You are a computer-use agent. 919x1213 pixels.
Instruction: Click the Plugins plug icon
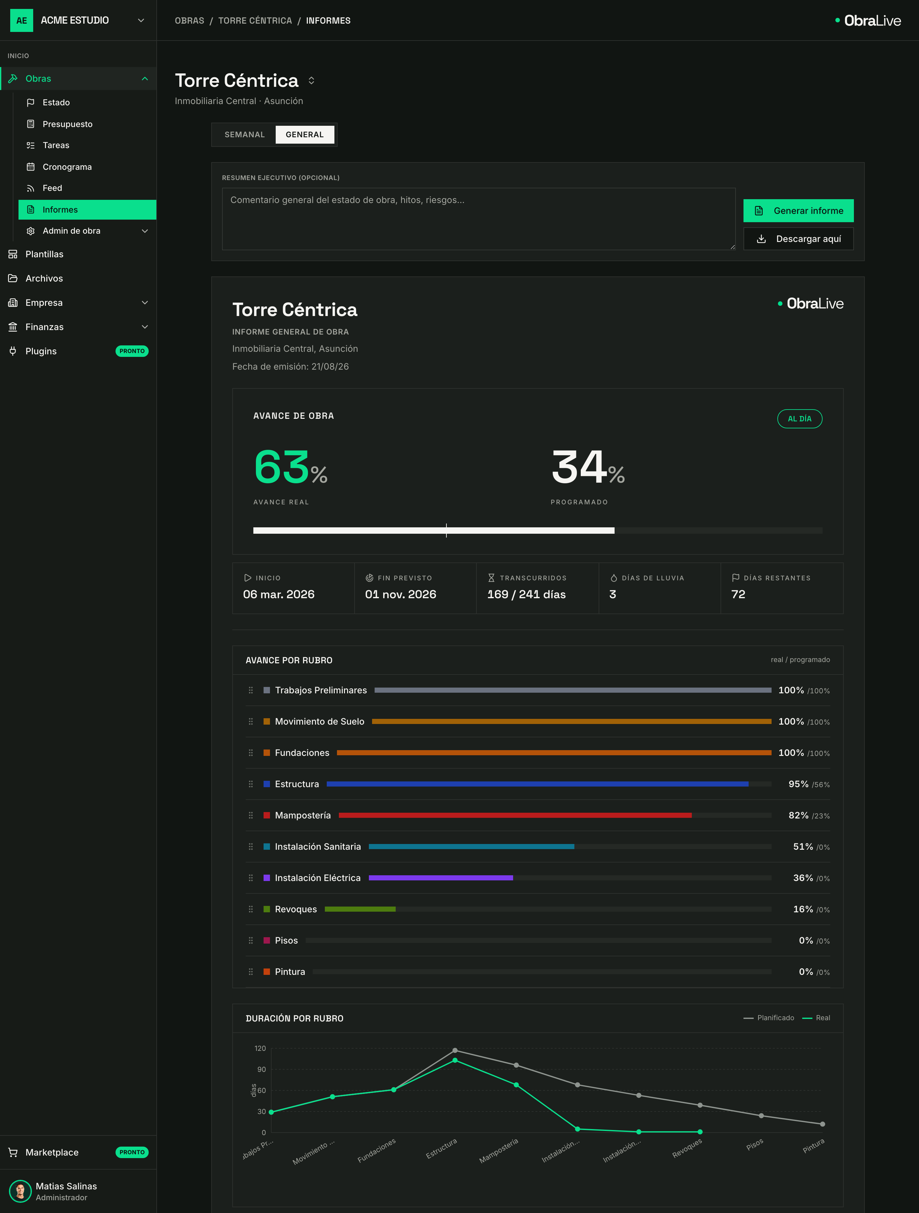(x=13, y=351)
